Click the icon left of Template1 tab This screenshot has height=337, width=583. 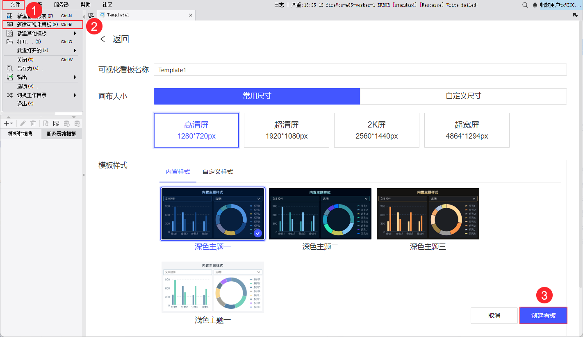(x=91, y=15)
